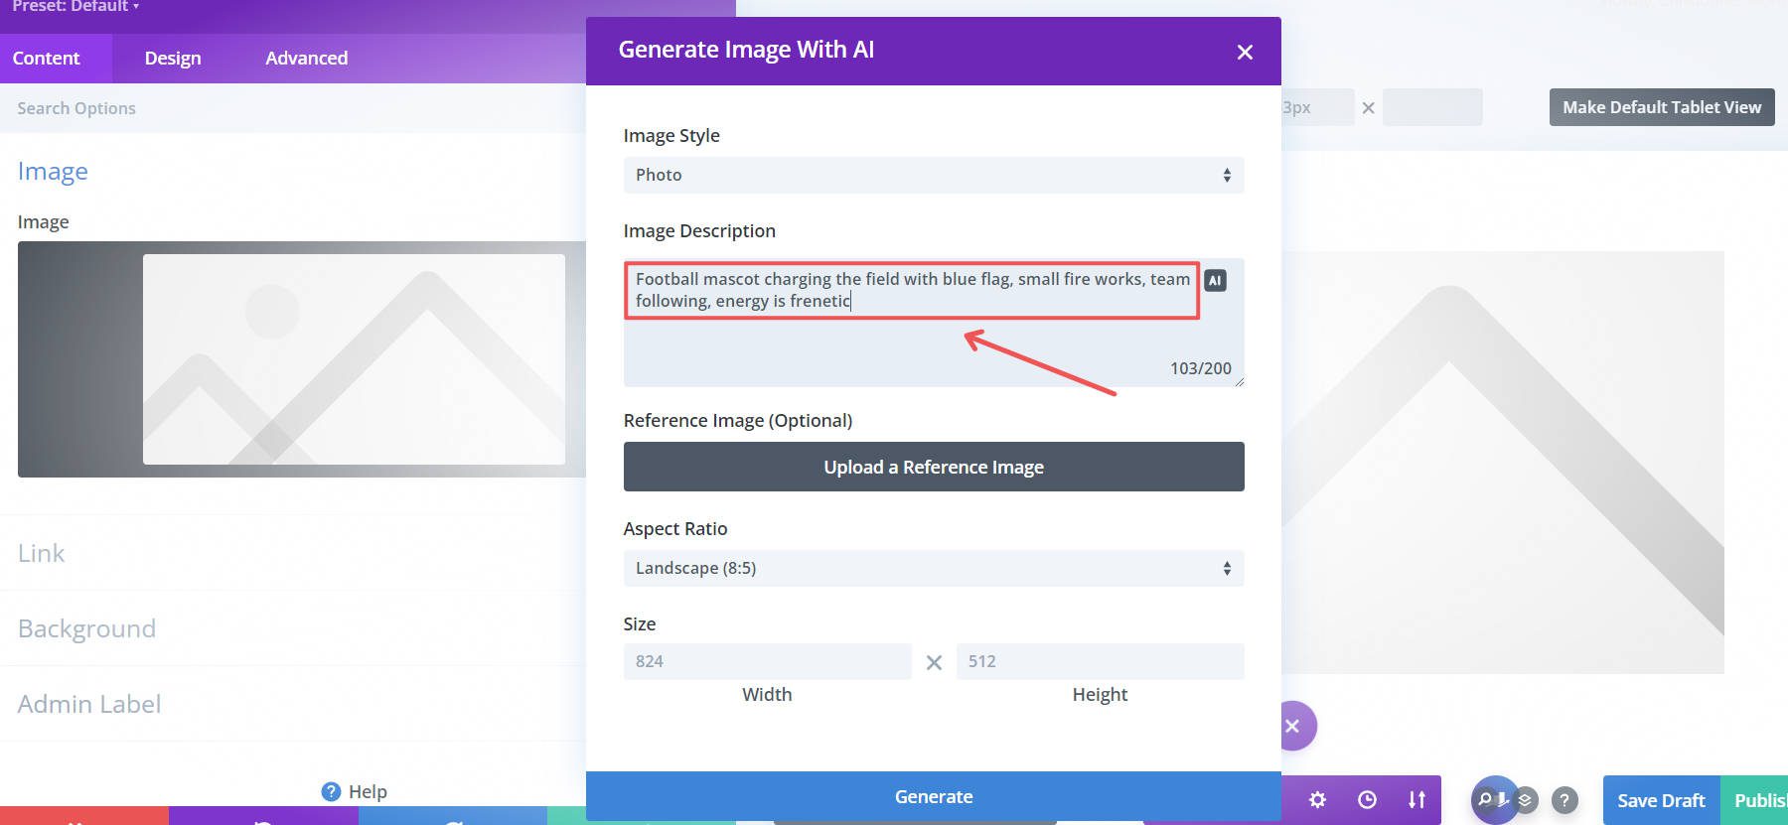Click the portability arrows icon
Viewport: 1788px width, 825px height.
pyautogui.click(x=1416, y=800)
